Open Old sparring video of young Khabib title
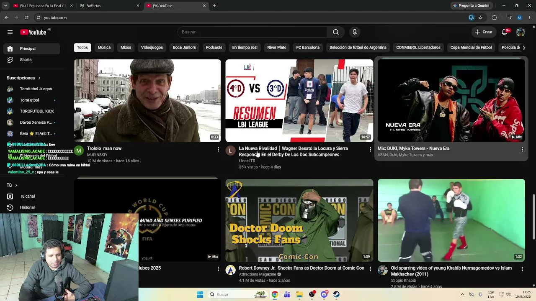Image resolution: width=536 pixels, height=301 pixels. pyautogui.click(x=451, y=271)
